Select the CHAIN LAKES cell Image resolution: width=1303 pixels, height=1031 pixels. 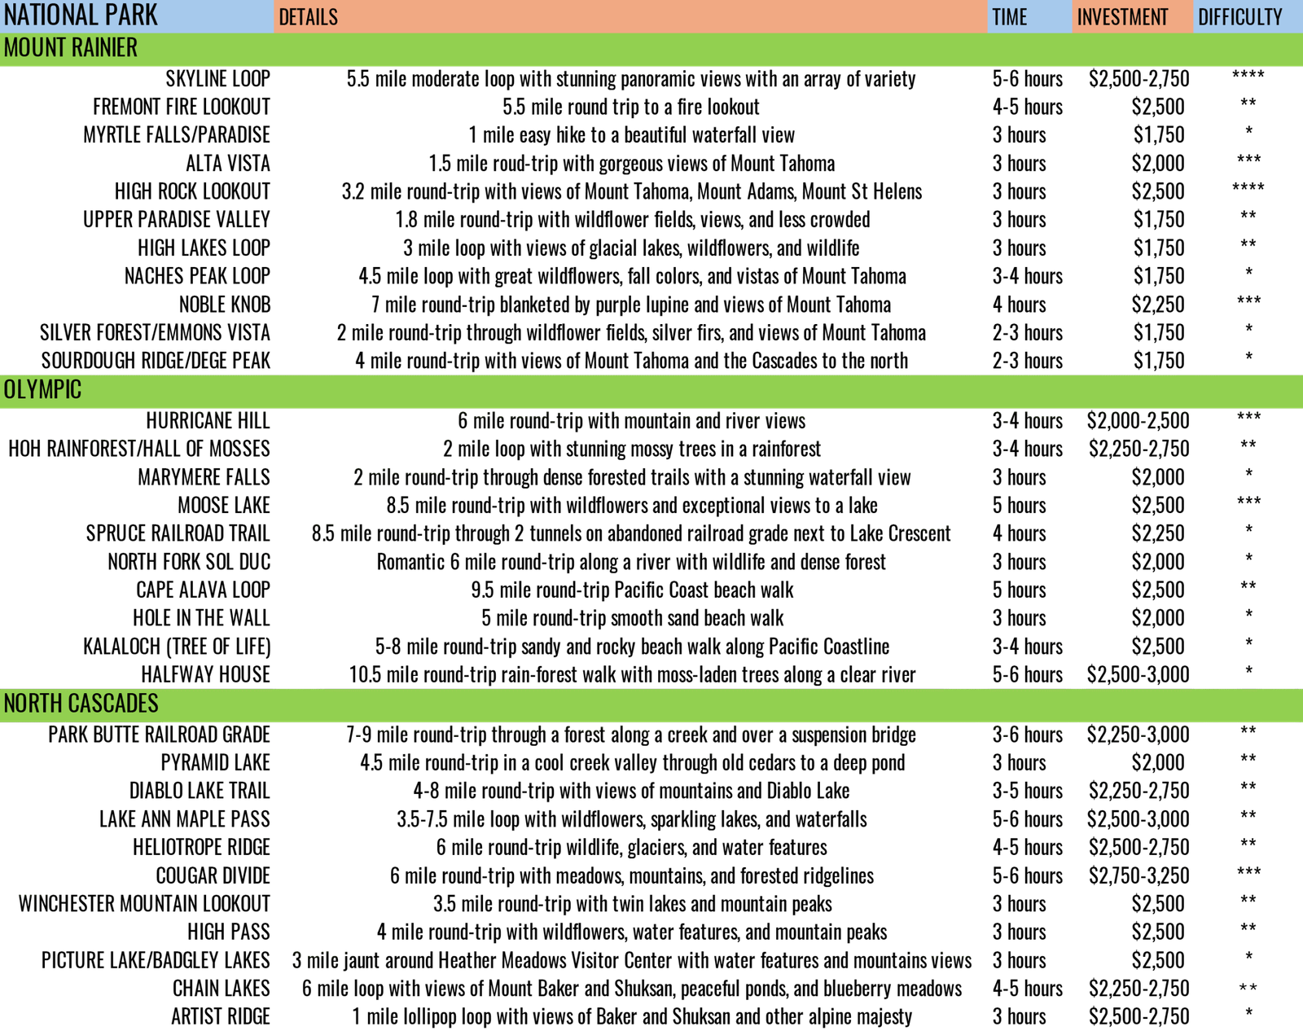coord(221,989)
